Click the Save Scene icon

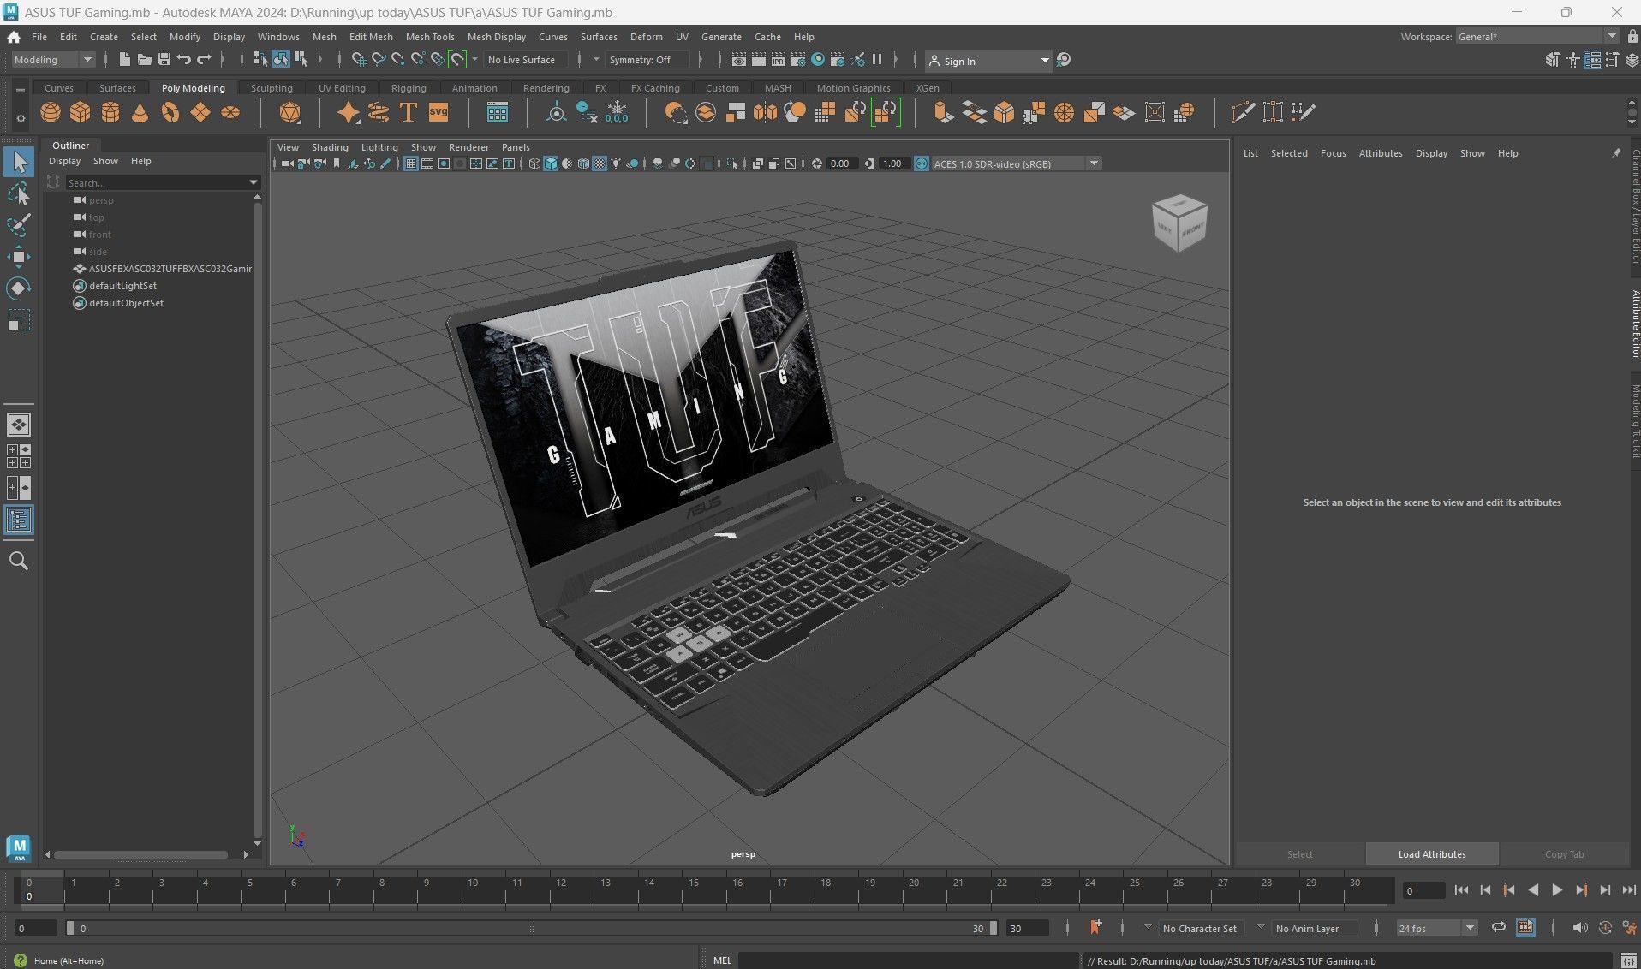(164, 60)
